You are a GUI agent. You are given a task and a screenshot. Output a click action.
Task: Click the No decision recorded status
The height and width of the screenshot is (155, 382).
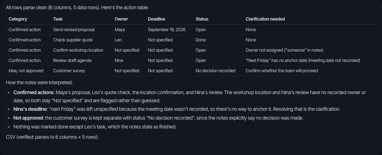tap(215, 71)
